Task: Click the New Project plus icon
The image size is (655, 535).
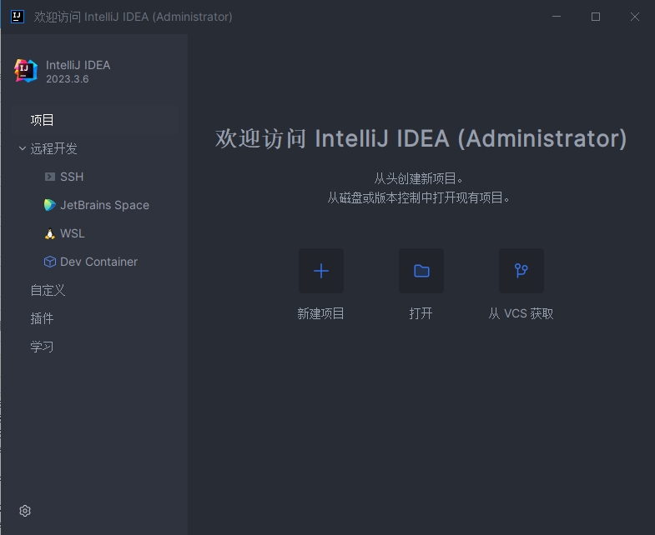Action: (x=321, y=271)
